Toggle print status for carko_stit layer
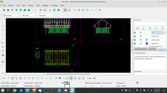167x93 pixels. tap(135, 36)
